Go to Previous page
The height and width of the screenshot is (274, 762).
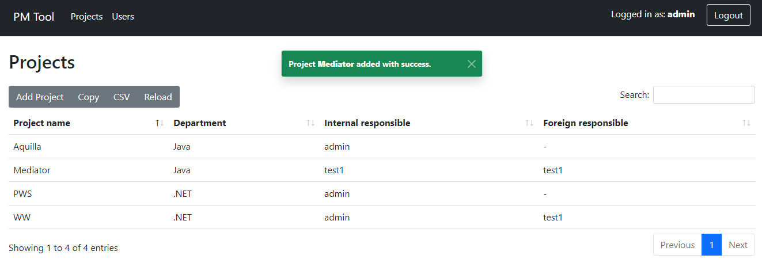click(x=677, y=245)
